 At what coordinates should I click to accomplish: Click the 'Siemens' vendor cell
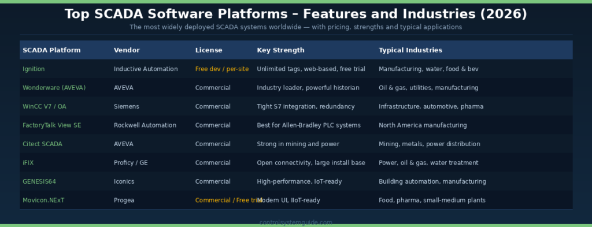tap(127, 107)
